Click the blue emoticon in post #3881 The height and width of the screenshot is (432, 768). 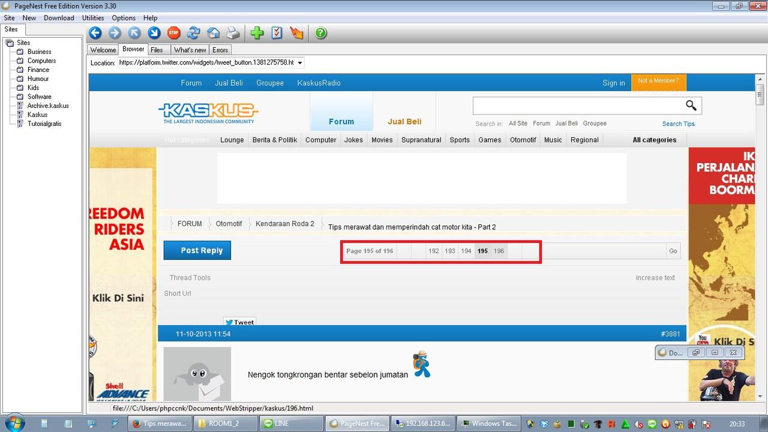tap(422, 364)
